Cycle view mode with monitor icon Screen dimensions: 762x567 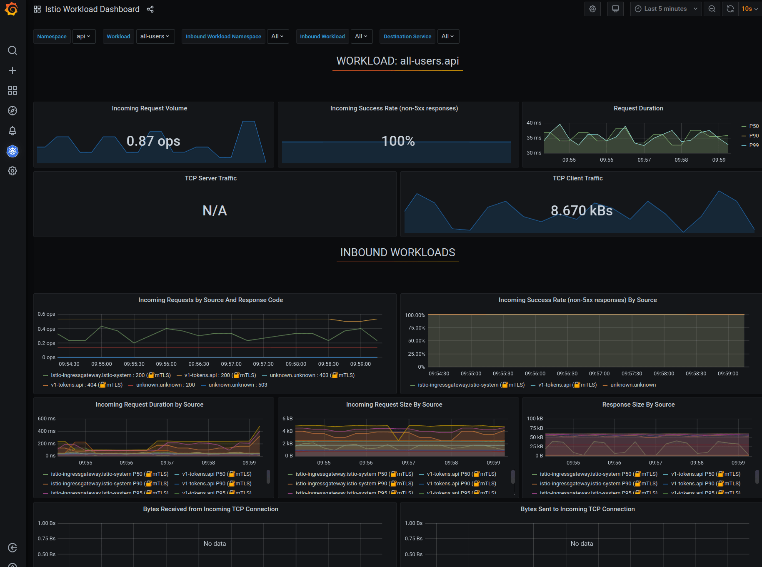click(x=615, y=9)
